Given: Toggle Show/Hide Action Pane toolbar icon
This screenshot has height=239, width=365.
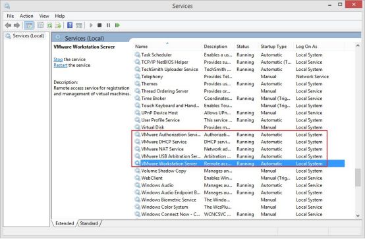Looking at the screenshot, I should click(79, 26).
